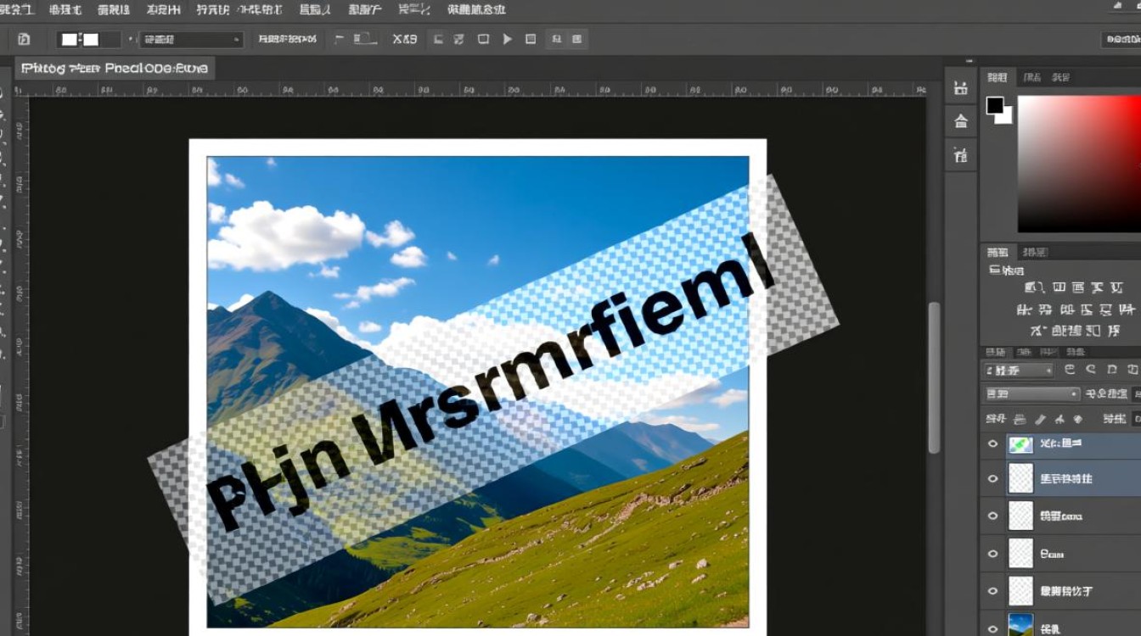Click the first layer filter icon beside kind dropdown
1141x636 pixels.
[1070, 370]
